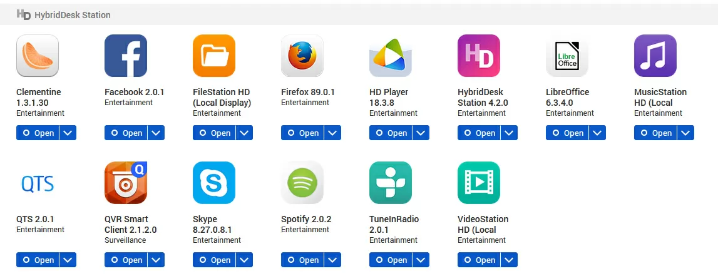Image resolution: width=718 pixels, height=276 pixels.
Task: Click the Skype app icon
Action: 214,183
